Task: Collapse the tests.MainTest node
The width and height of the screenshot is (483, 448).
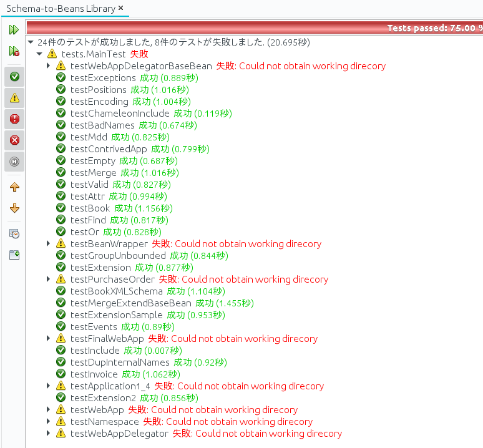Action: tap(39, 54)
